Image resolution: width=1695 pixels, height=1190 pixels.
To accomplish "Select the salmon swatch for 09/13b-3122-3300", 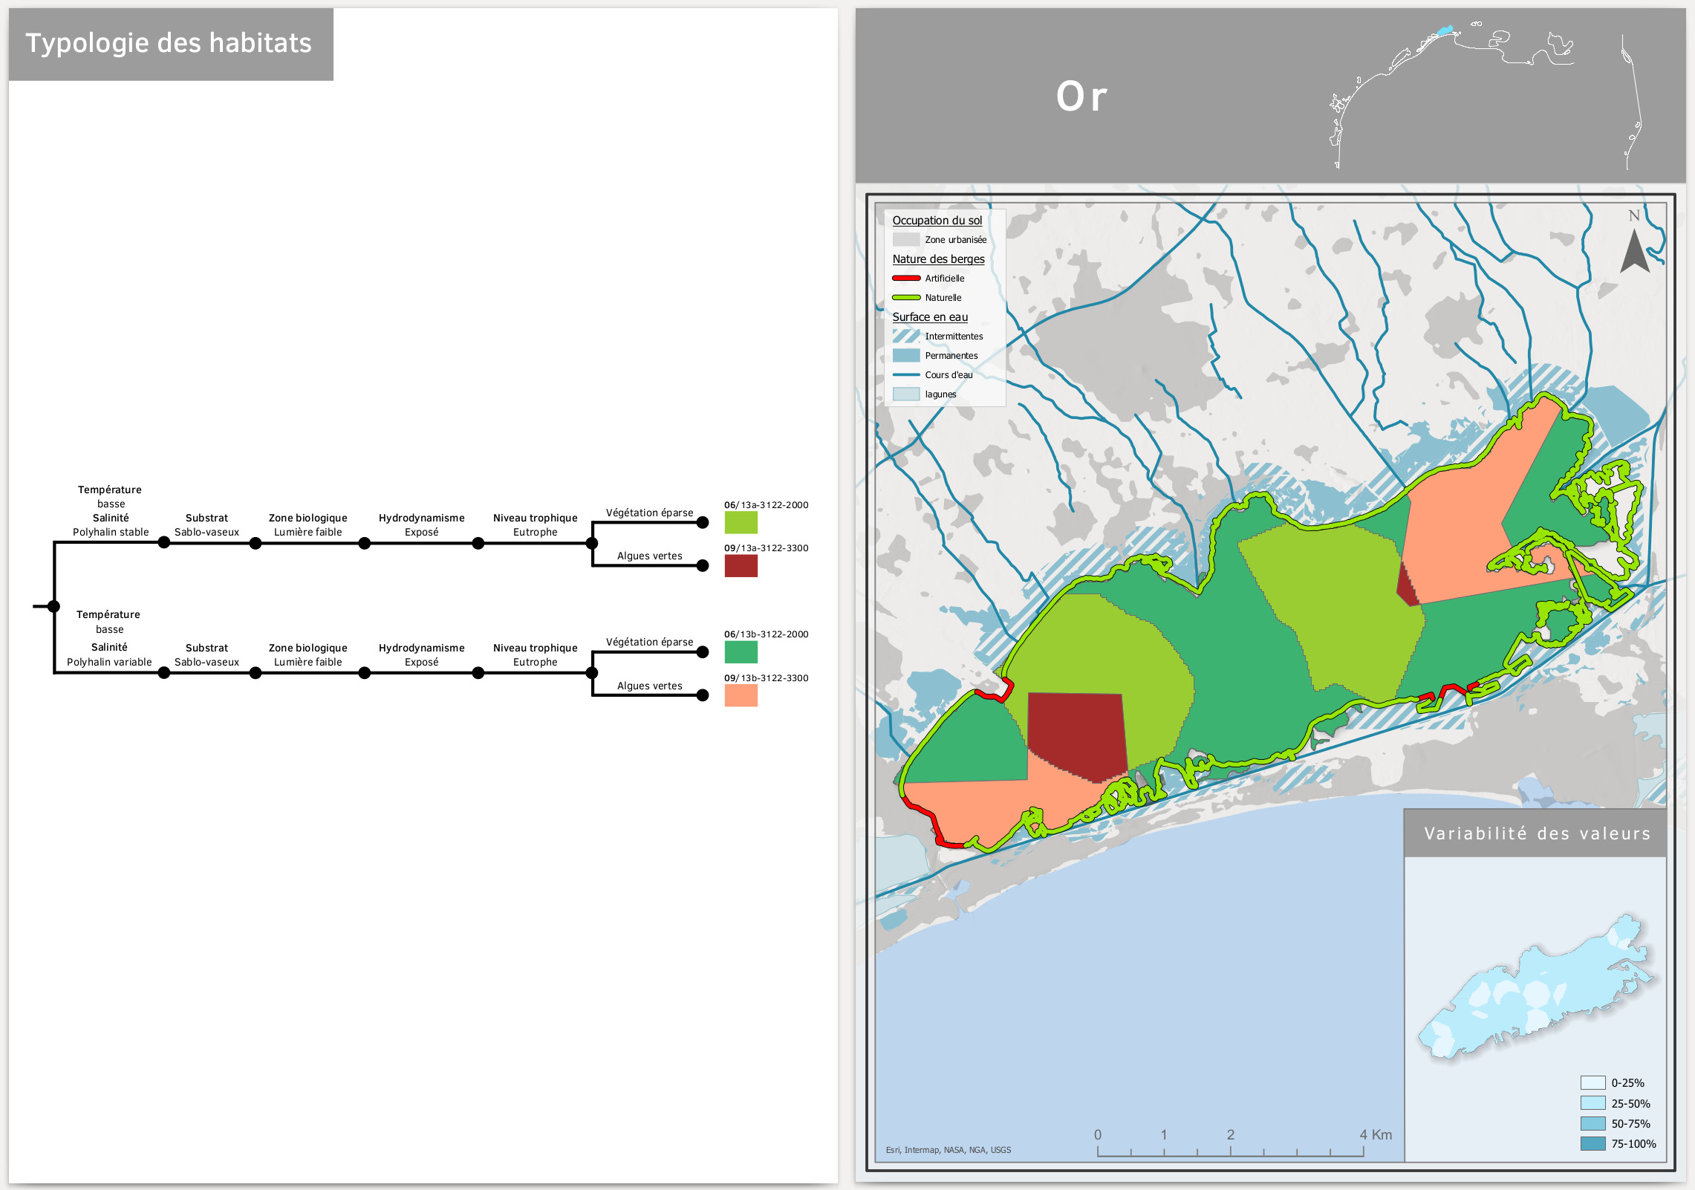I will pyautogui.click(x=741, y=696).
